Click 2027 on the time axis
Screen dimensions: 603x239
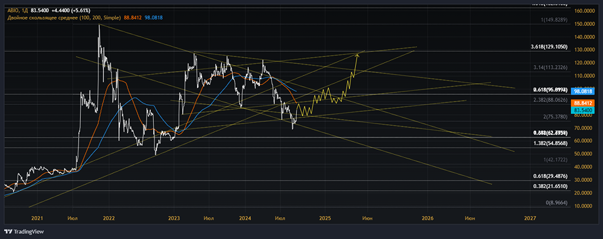point(530,219)
